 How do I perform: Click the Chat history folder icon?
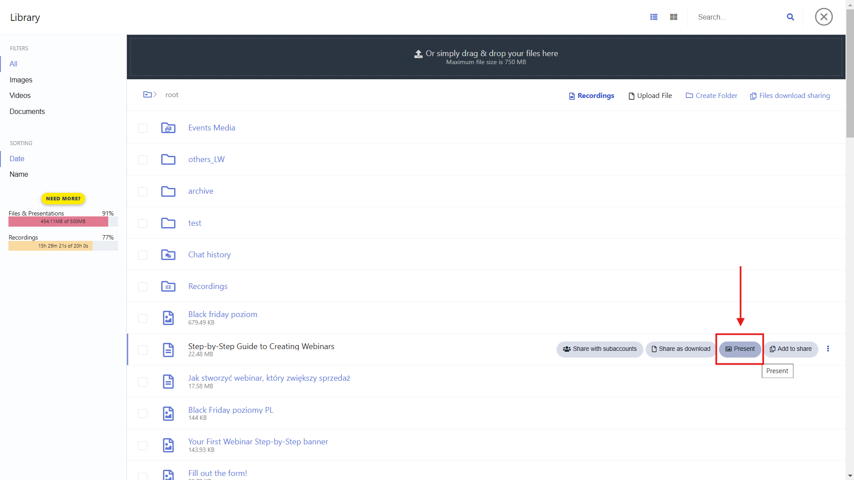tap(168, 255)
